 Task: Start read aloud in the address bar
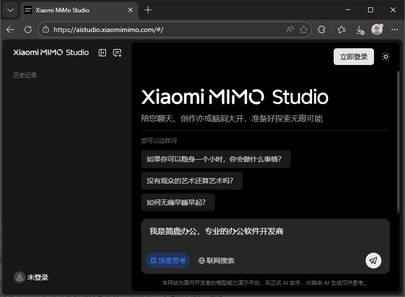coord(290,29)
